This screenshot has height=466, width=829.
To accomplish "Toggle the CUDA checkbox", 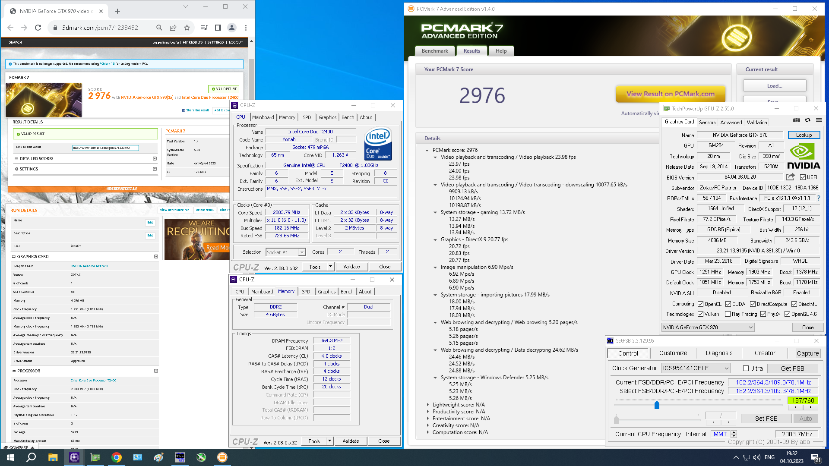I will pos(728,304).
